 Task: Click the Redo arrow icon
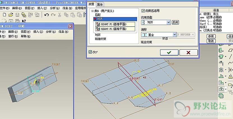[53, 15]
